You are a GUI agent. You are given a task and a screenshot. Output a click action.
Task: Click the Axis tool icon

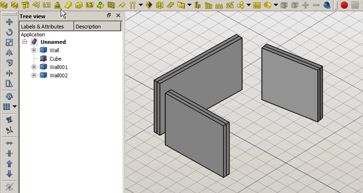tap(132, 5)
